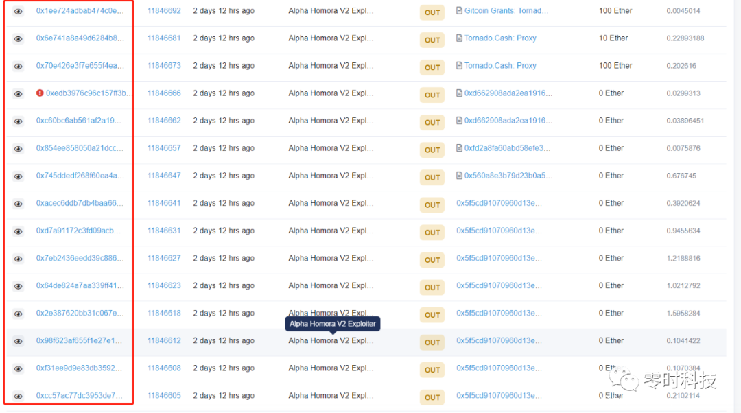
Task: Open transaction hash 0x7eb2436eedd39c886
Action: [80, 258]
